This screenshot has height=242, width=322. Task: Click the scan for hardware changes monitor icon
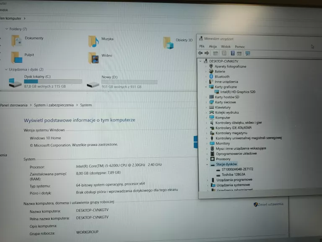tap(248, 53)
